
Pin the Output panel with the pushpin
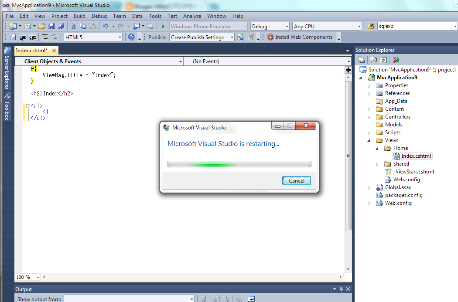341,289
